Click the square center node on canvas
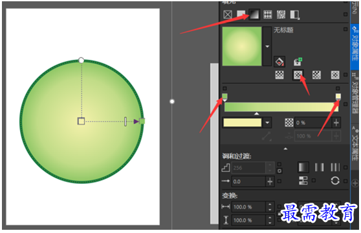The width and height of the screenshot is (361, 233). pos(81,121)
